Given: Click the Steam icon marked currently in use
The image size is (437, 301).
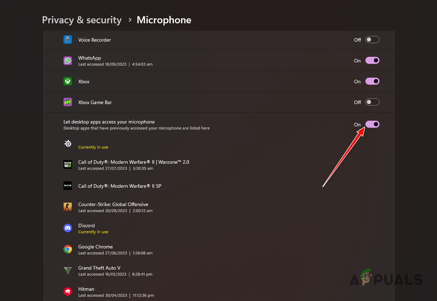Looking at the screenshot, I should 67,143.
